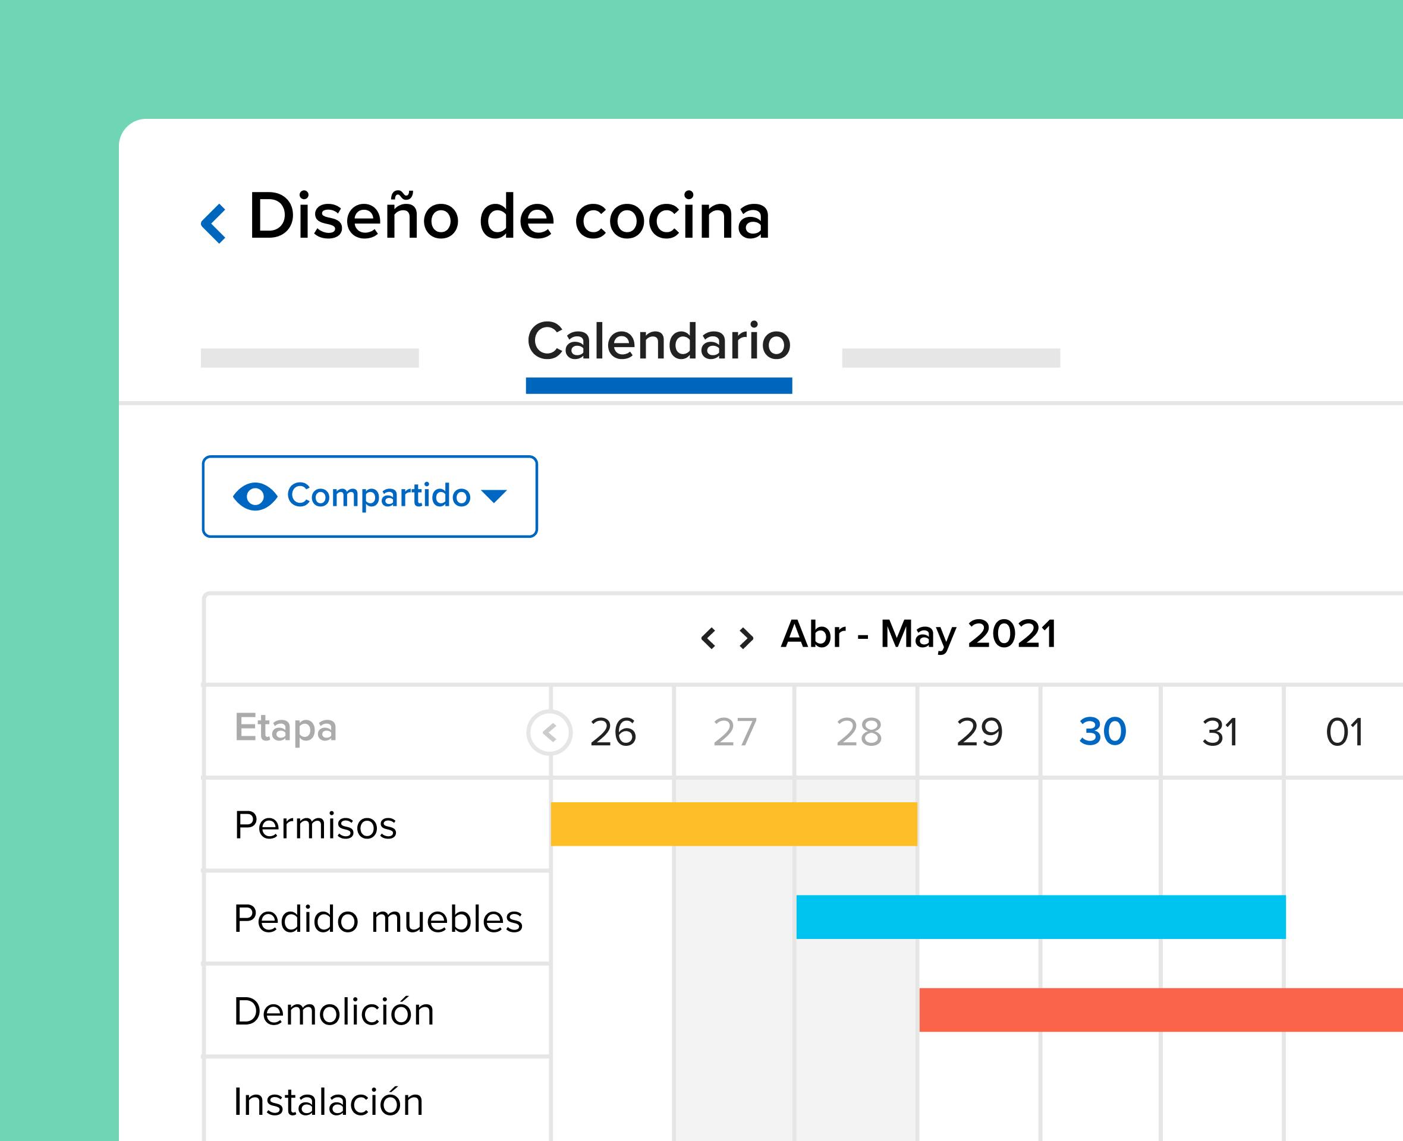Go to next date range arrow

[745, 638]
